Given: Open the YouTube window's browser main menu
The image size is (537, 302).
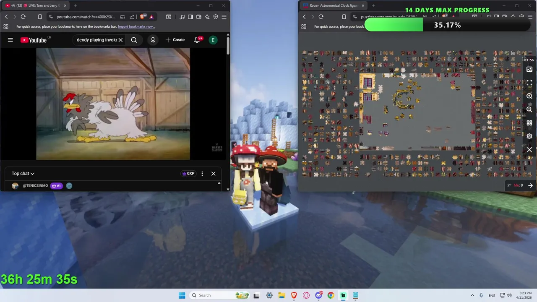Looking at the screenshot, I should coord(224,17).
